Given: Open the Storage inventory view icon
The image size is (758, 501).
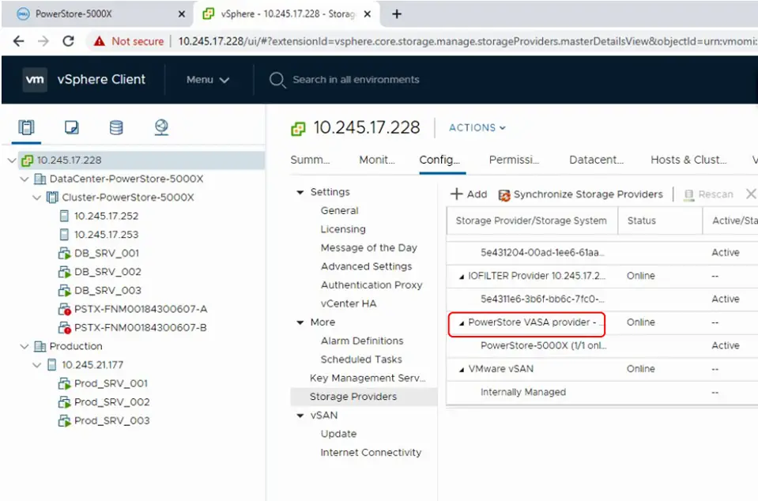Looking at the screenshot, I should [x=116, y=127].
